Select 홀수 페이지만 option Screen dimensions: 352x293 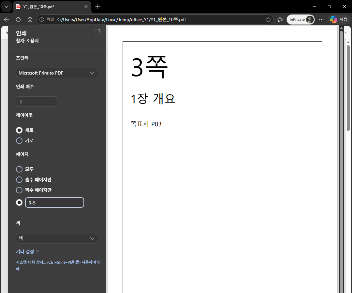point(19,180)
